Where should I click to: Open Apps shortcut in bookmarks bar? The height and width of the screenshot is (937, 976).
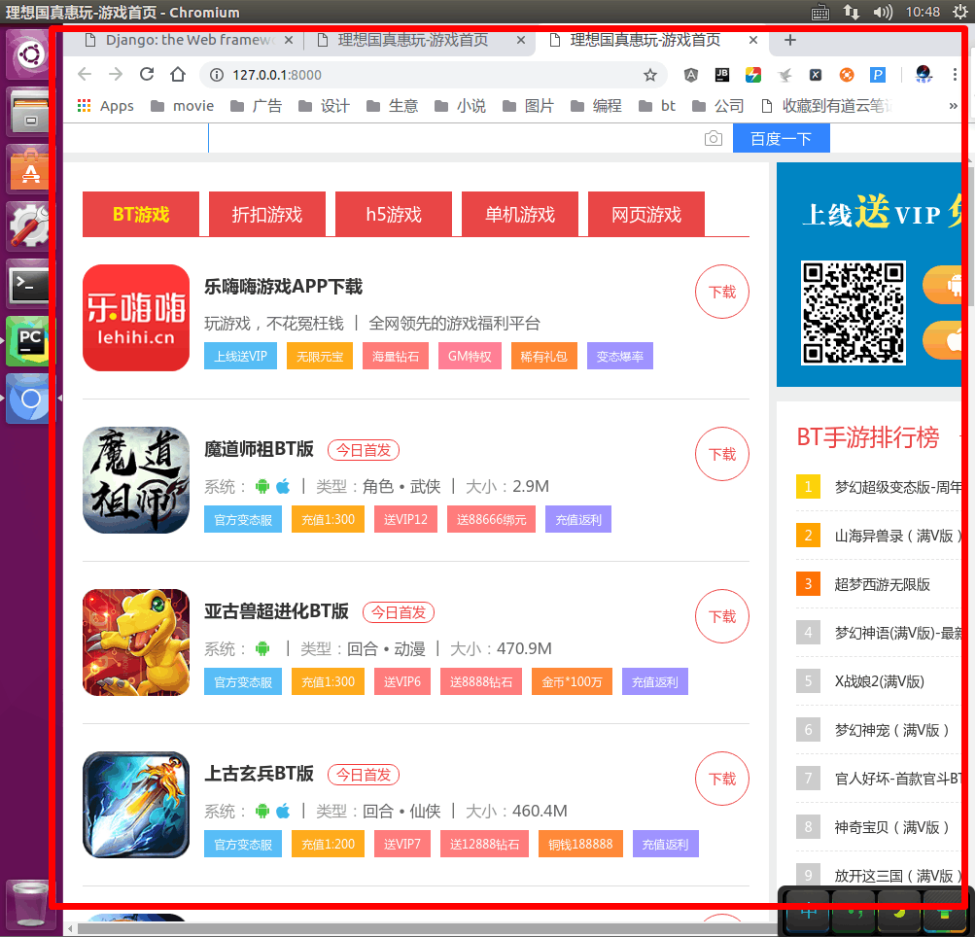pos(105,106)
